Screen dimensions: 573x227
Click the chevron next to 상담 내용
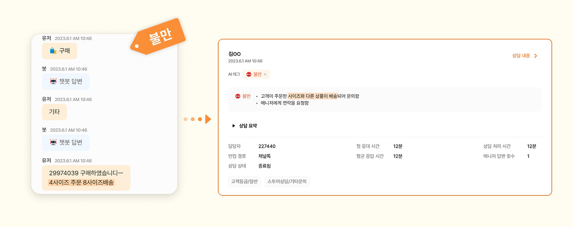pyautogui.click(x=535, y=56)
